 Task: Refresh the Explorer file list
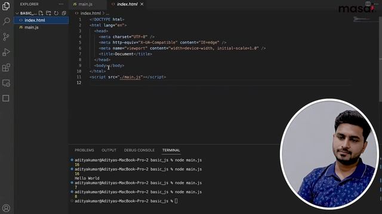[x=56, y=13]
